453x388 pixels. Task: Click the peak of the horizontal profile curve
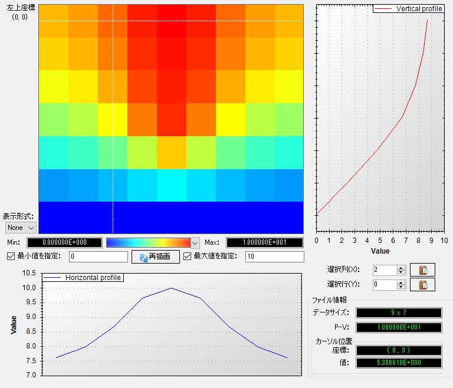pyautogui.click(x=171, y=288)
